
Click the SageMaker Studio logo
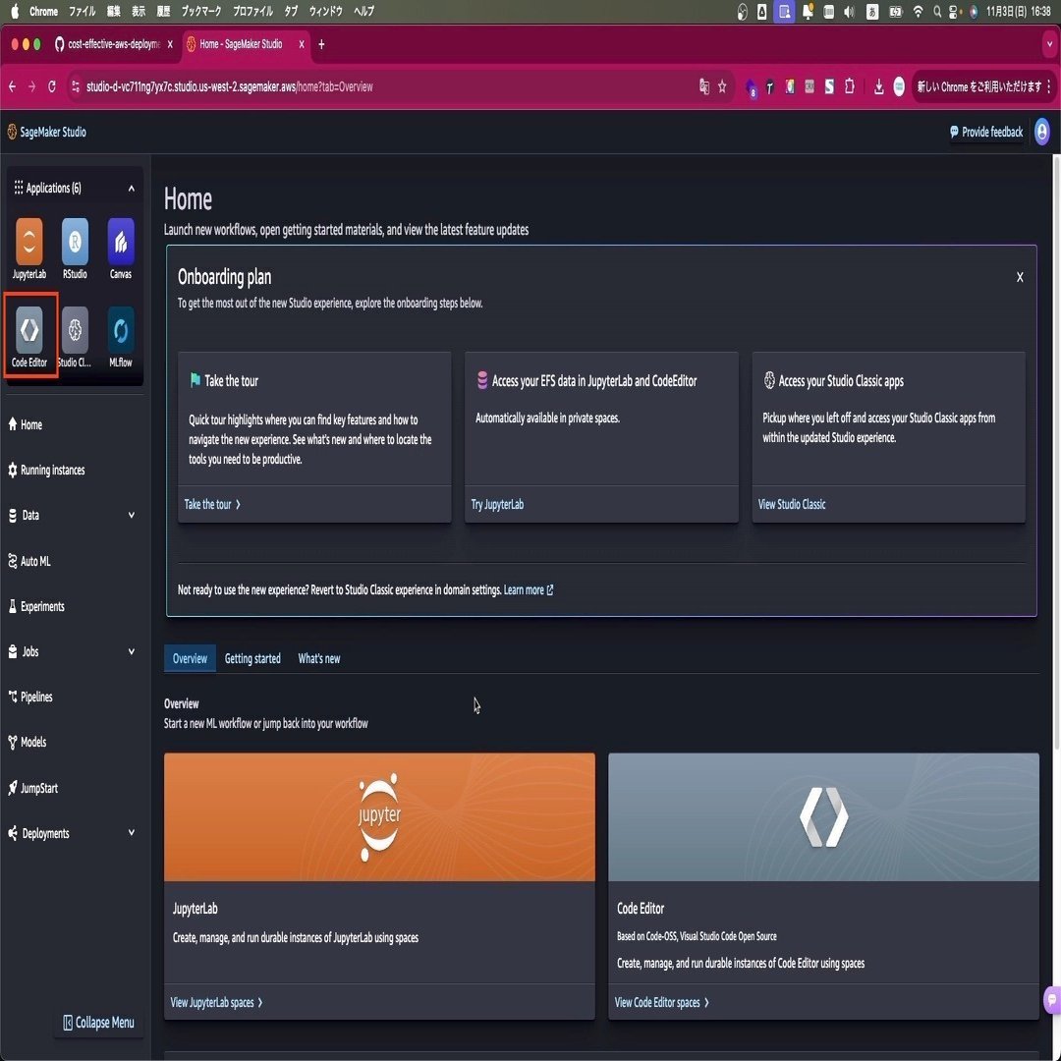[47, 132]
